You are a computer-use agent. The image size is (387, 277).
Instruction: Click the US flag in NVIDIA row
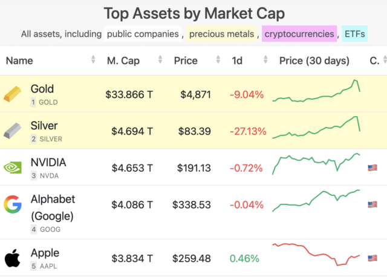372,168
